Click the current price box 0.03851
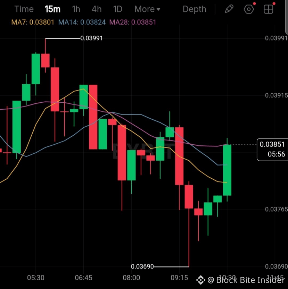 pos(272,150)
